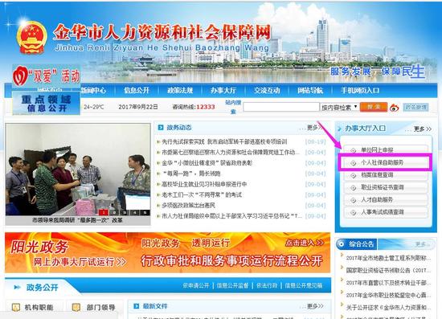Click the 政务微信 button
This screenshot has height=319, width=442.
[415, 107]
